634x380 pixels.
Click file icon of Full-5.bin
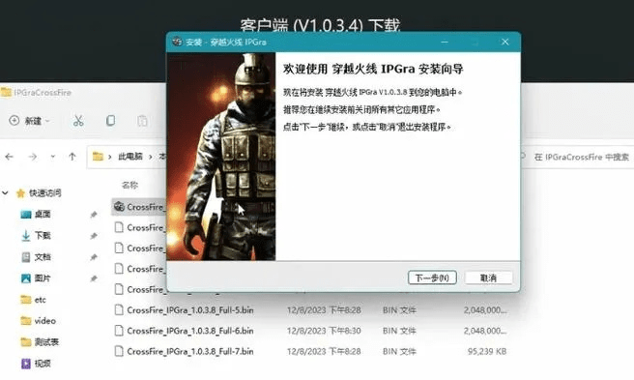click(119, 310)
